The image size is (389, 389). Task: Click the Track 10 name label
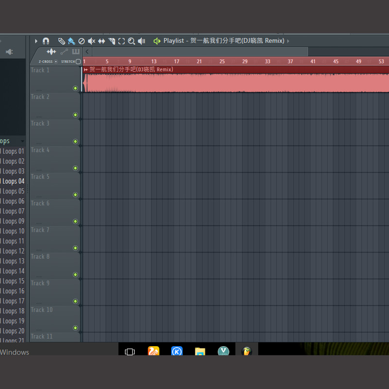(42, 310)
